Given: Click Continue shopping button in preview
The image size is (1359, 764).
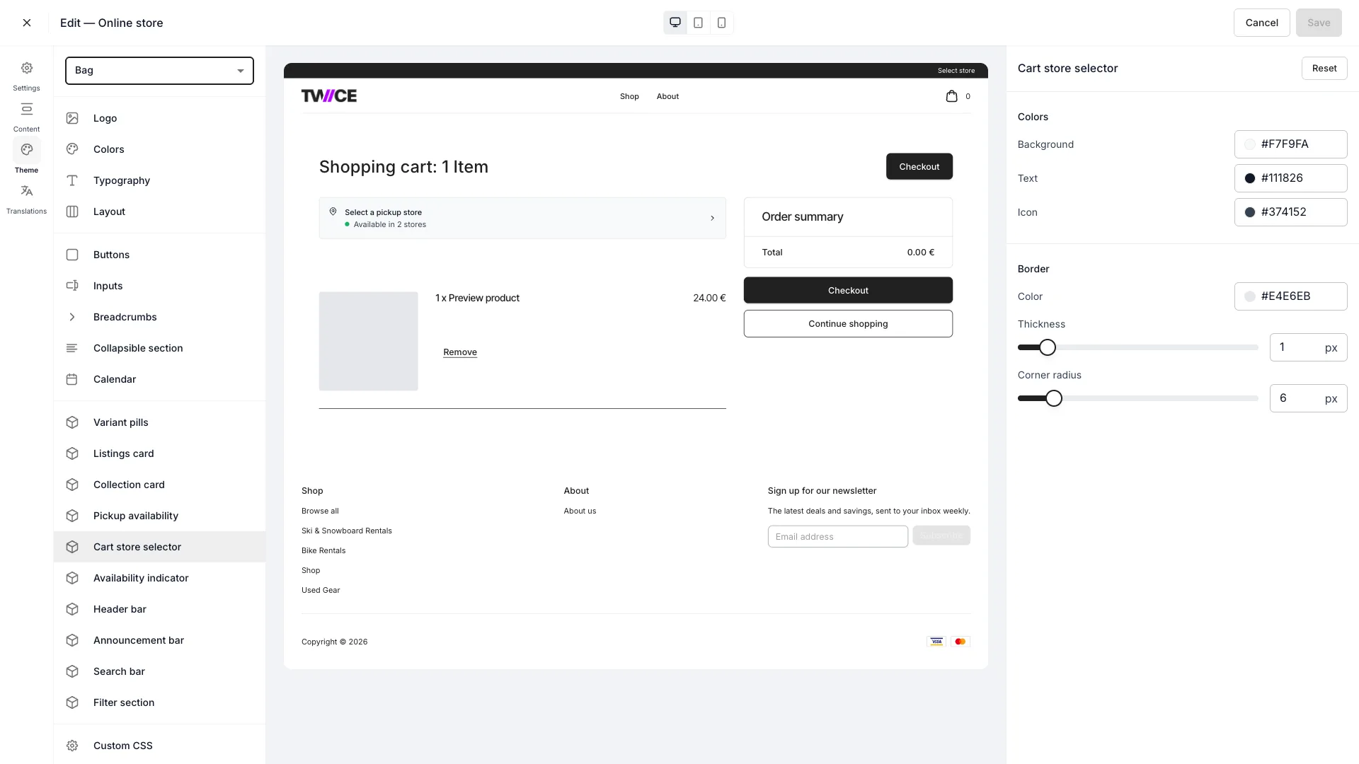Looking at the screenshot, I should point(848,324).
